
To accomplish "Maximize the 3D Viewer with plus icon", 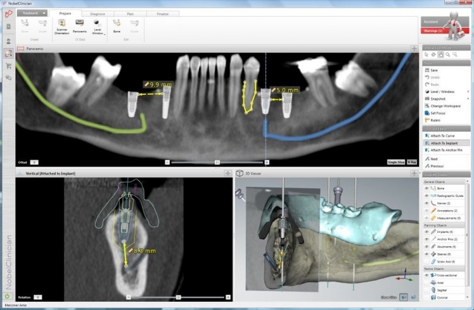I will coord(414,173).
